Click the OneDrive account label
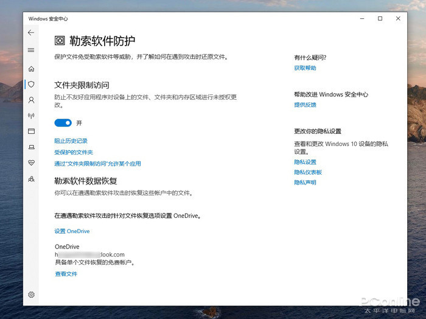The width and height of the screenshot is (426, 319). click(67, 247)
